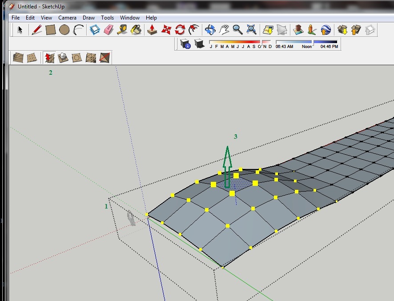The image size is (394, 301).
Task: Activate the Flip Edge sandbox tool
Action: pyautogui.click(x=105, y=58)
